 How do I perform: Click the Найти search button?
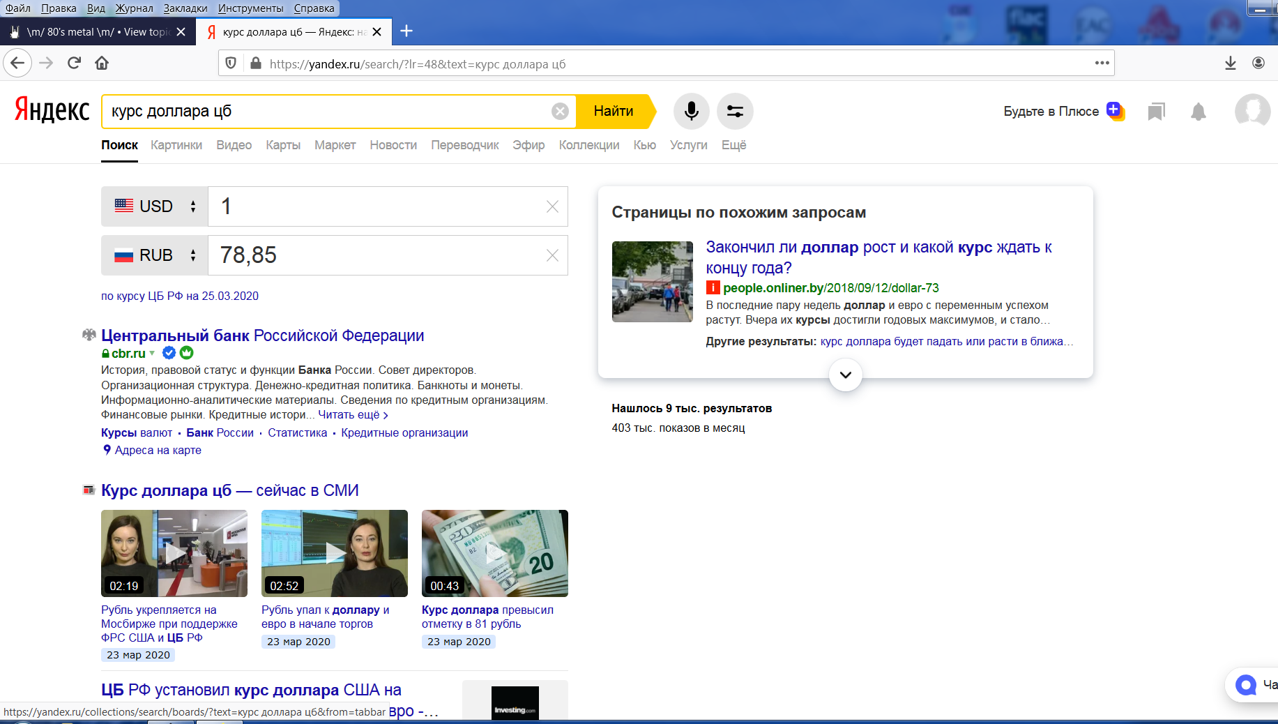[x=614, y=112]
